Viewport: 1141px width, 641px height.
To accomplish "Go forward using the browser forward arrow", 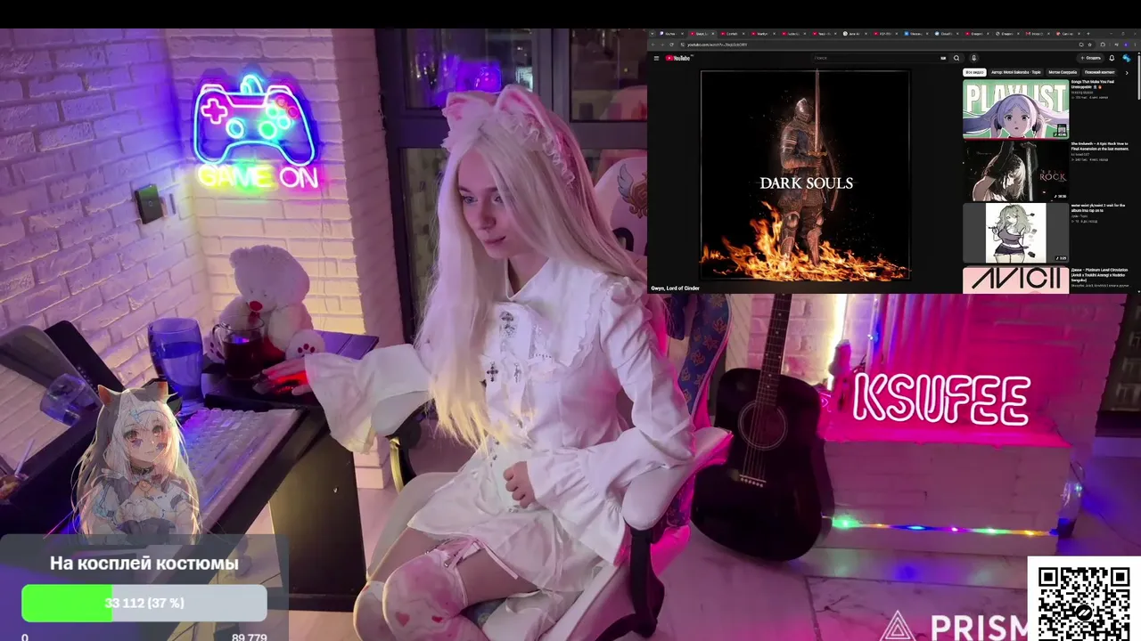I will coord(662,45).
